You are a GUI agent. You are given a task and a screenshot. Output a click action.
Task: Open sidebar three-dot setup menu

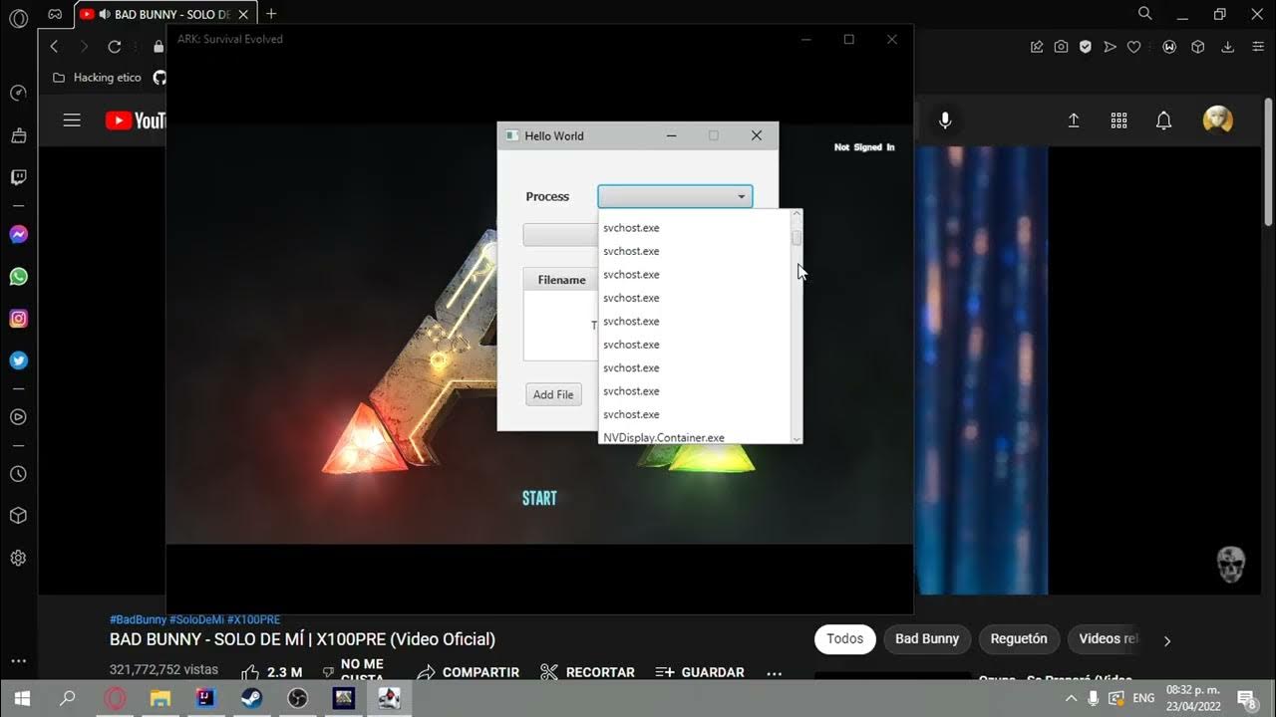(x=18, y=660)
